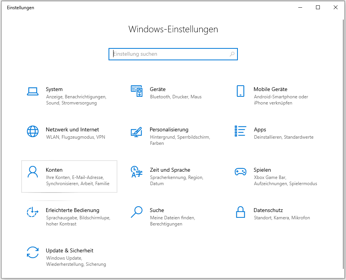The image size is (346, 280).
Task: Click 'WLAN, Flugzeugmodus, VPN' description
Action: click(76, 137)
